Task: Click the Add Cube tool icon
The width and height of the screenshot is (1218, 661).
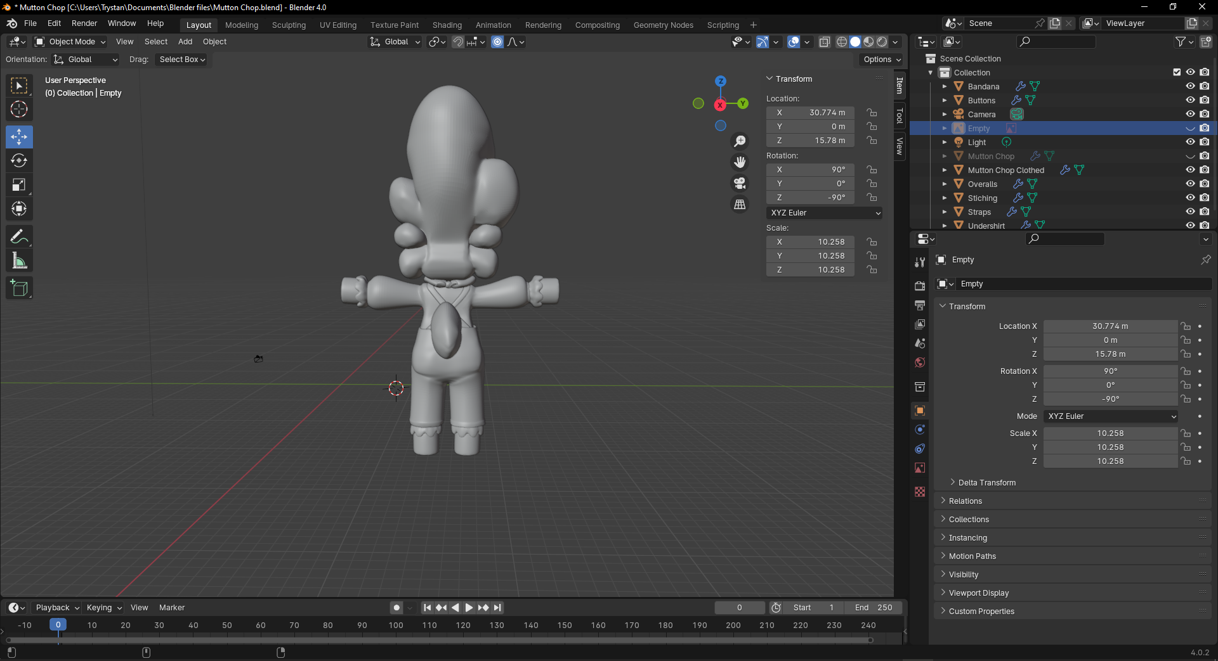Action: (19, 288)
